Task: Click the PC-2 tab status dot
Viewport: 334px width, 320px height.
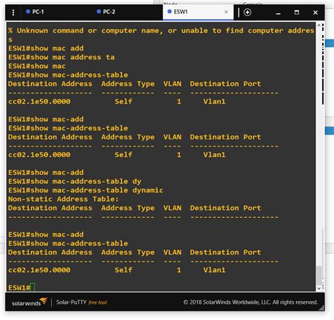Action: pyautogui.click(x=99, y=11)
